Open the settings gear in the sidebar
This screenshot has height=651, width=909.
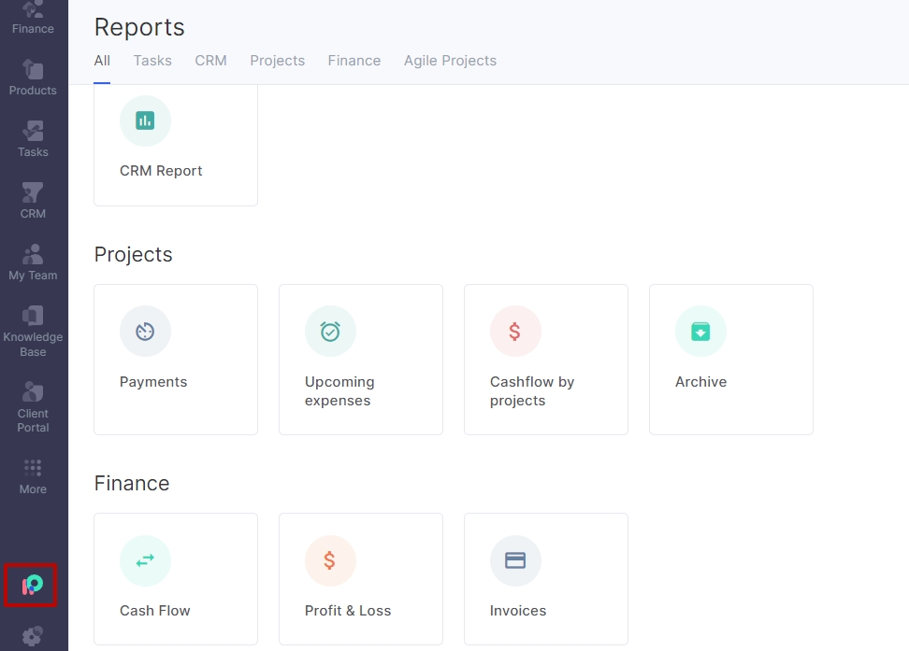pos(32,636)
